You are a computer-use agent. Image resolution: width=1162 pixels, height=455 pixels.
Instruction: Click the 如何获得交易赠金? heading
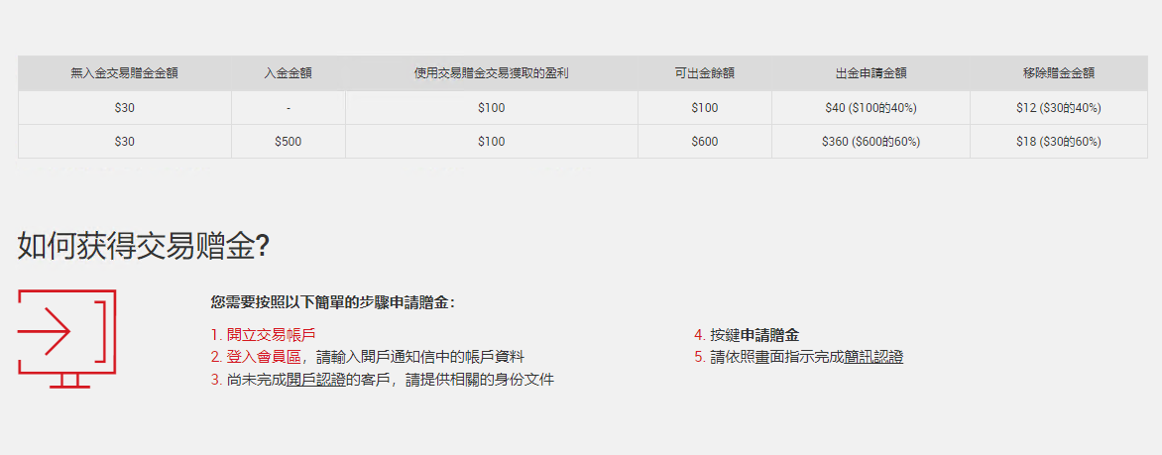[x=143, y=246]
